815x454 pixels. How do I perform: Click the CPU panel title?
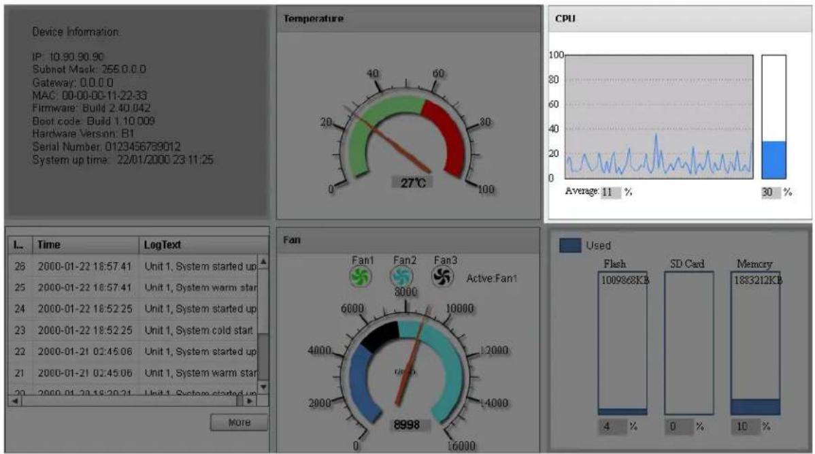coord(565,19)
